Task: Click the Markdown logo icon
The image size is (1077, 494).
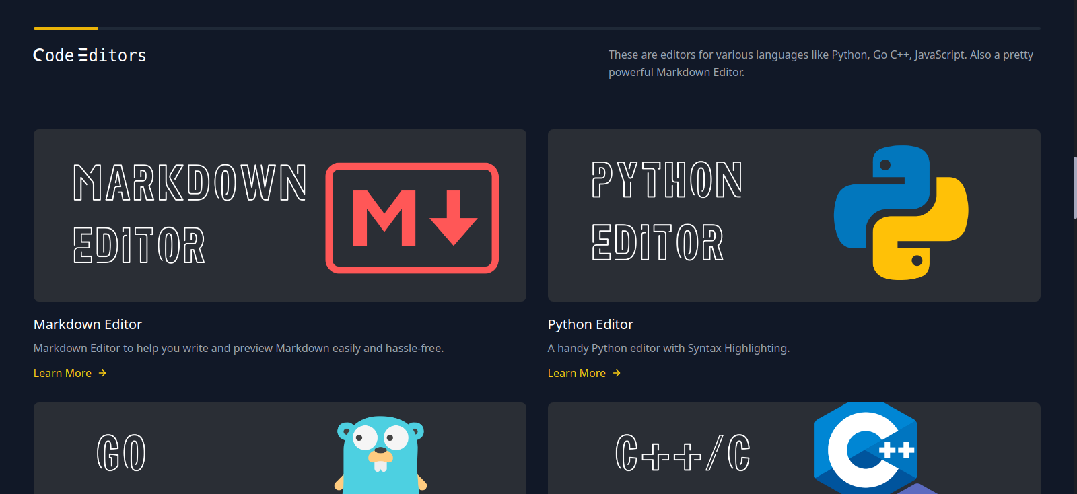Action: 412,218
